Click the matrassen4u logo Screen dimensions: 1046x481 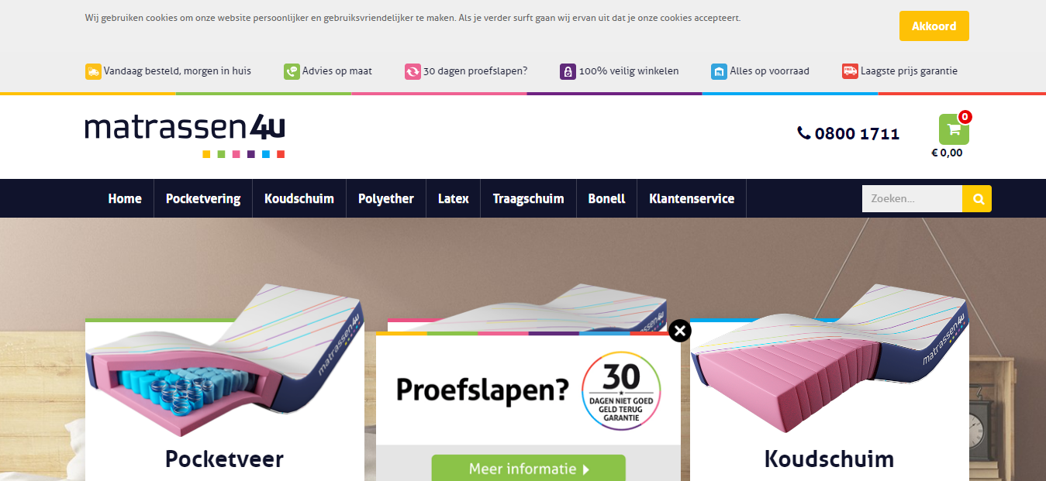click(x=185, y=136)
